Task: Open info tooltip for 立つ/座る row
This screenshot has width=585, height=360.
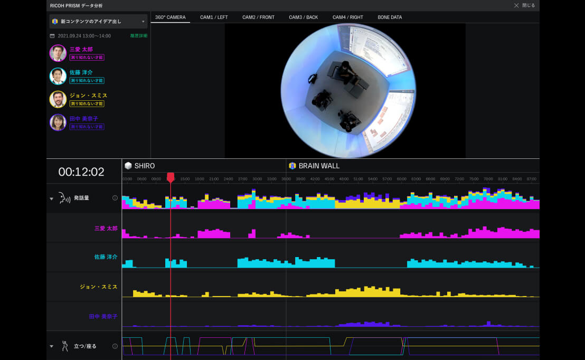Action: coord(115,346)
